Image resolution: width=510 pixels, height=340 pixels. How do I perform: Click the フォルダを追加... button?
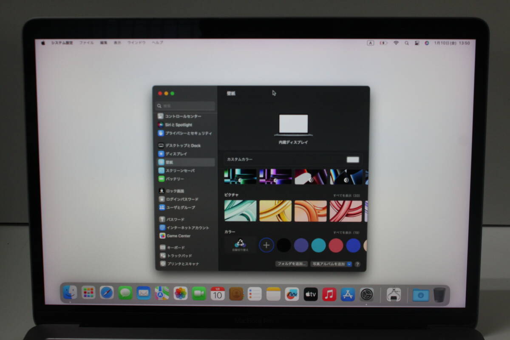coord(291,264)
